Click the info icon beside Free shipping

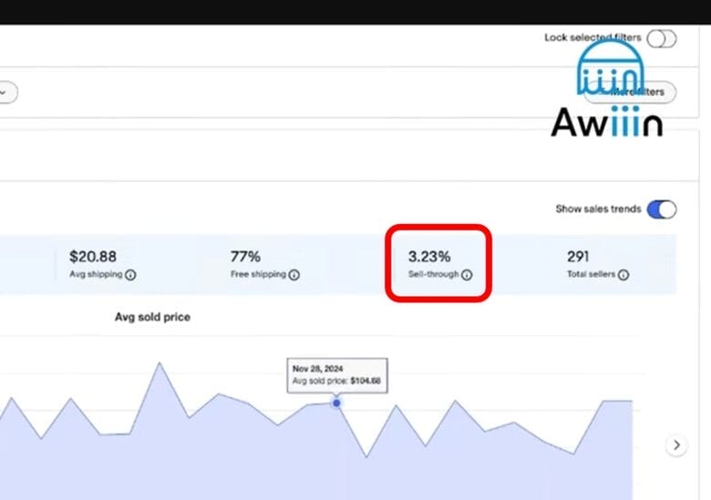click(294, 274)
